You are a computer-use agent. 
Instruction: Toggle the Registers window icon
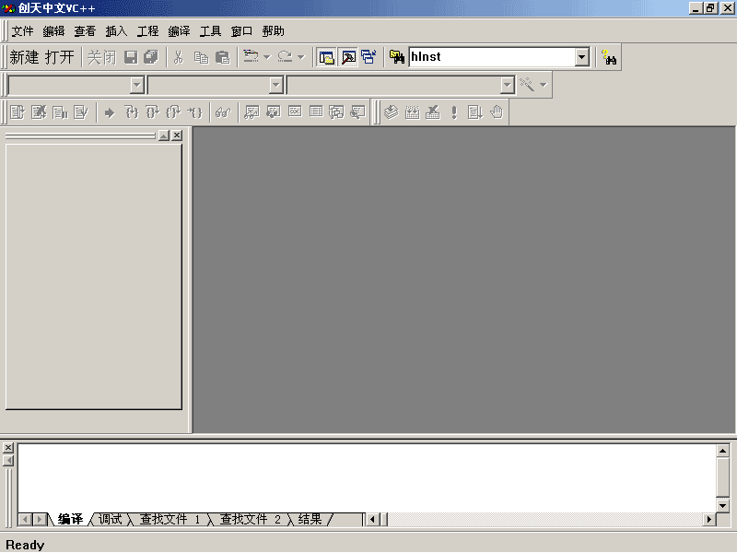(x=295, y=112)
